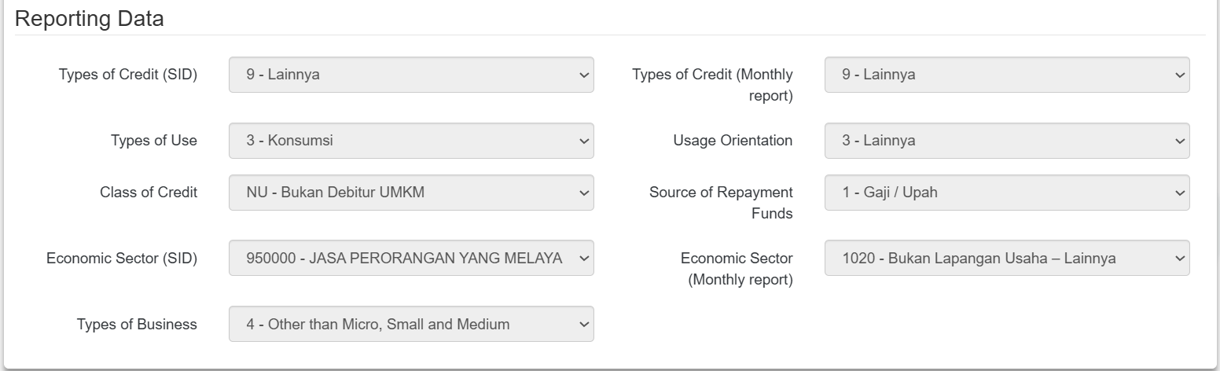This screenshot has height=371, width=1220.
Task: Click the 'Economic Sector (SID)' label
Action: click(121, 258)
